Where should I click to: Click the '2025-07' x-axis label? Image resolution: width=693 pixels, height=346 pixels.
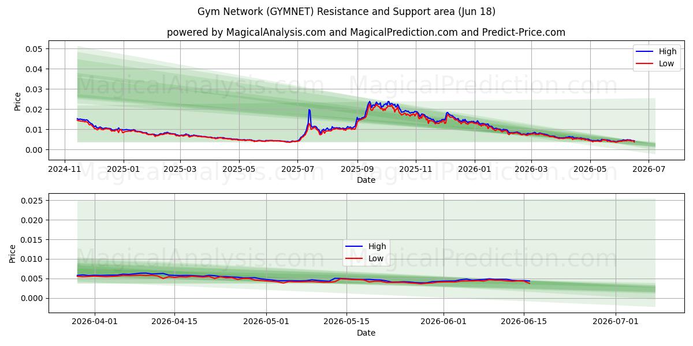(x=298, y=170)
